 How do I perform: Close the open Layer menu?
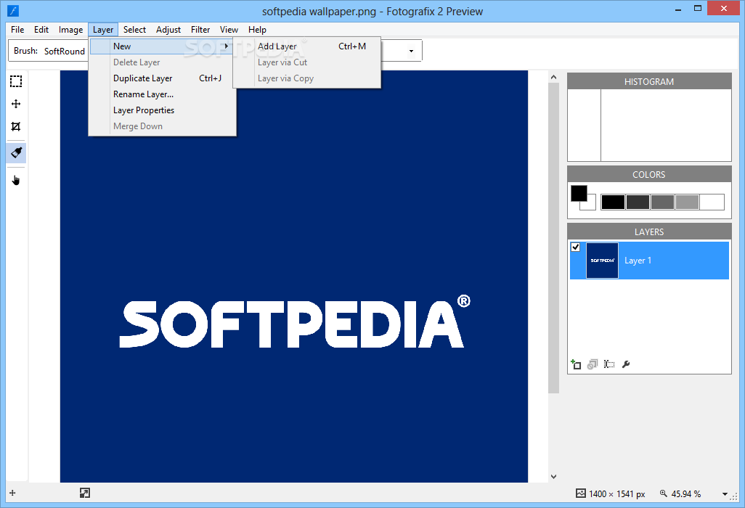pyautogui.click(x=103, y=30)
